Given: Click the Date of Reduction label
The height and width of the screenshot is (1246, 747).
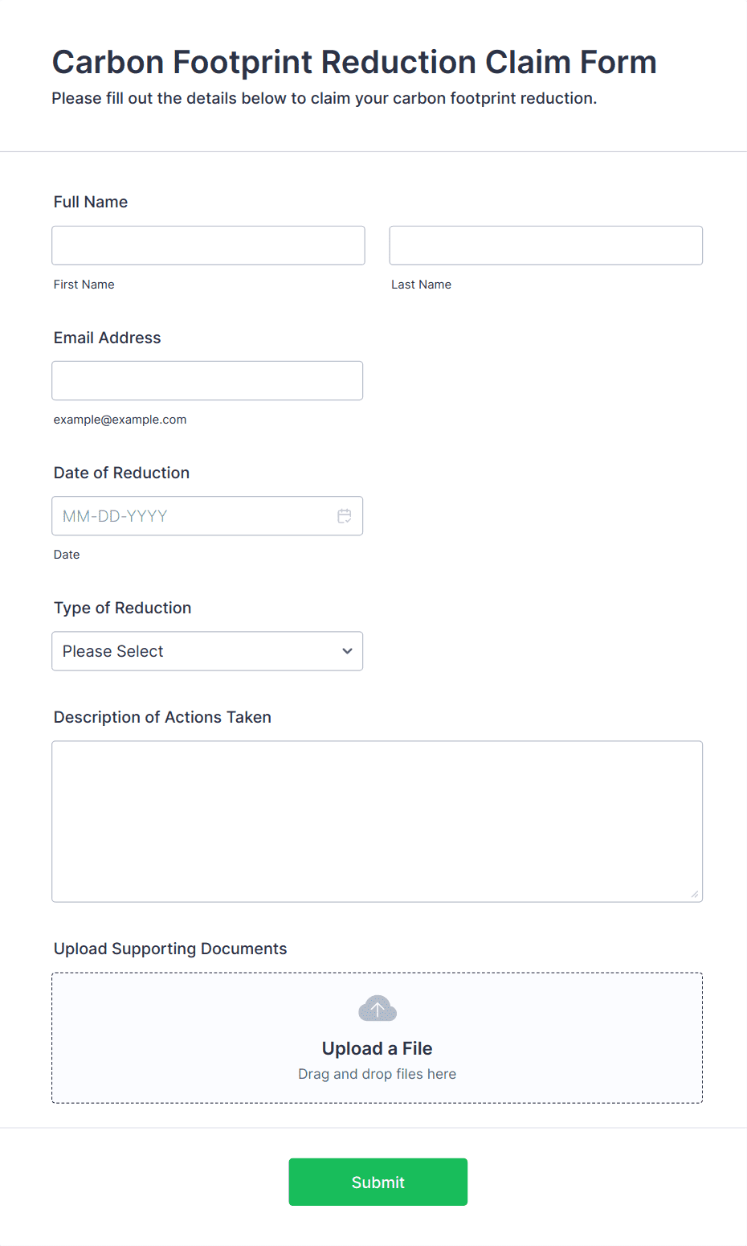Looking at the screenshot, I should [122, 473].
